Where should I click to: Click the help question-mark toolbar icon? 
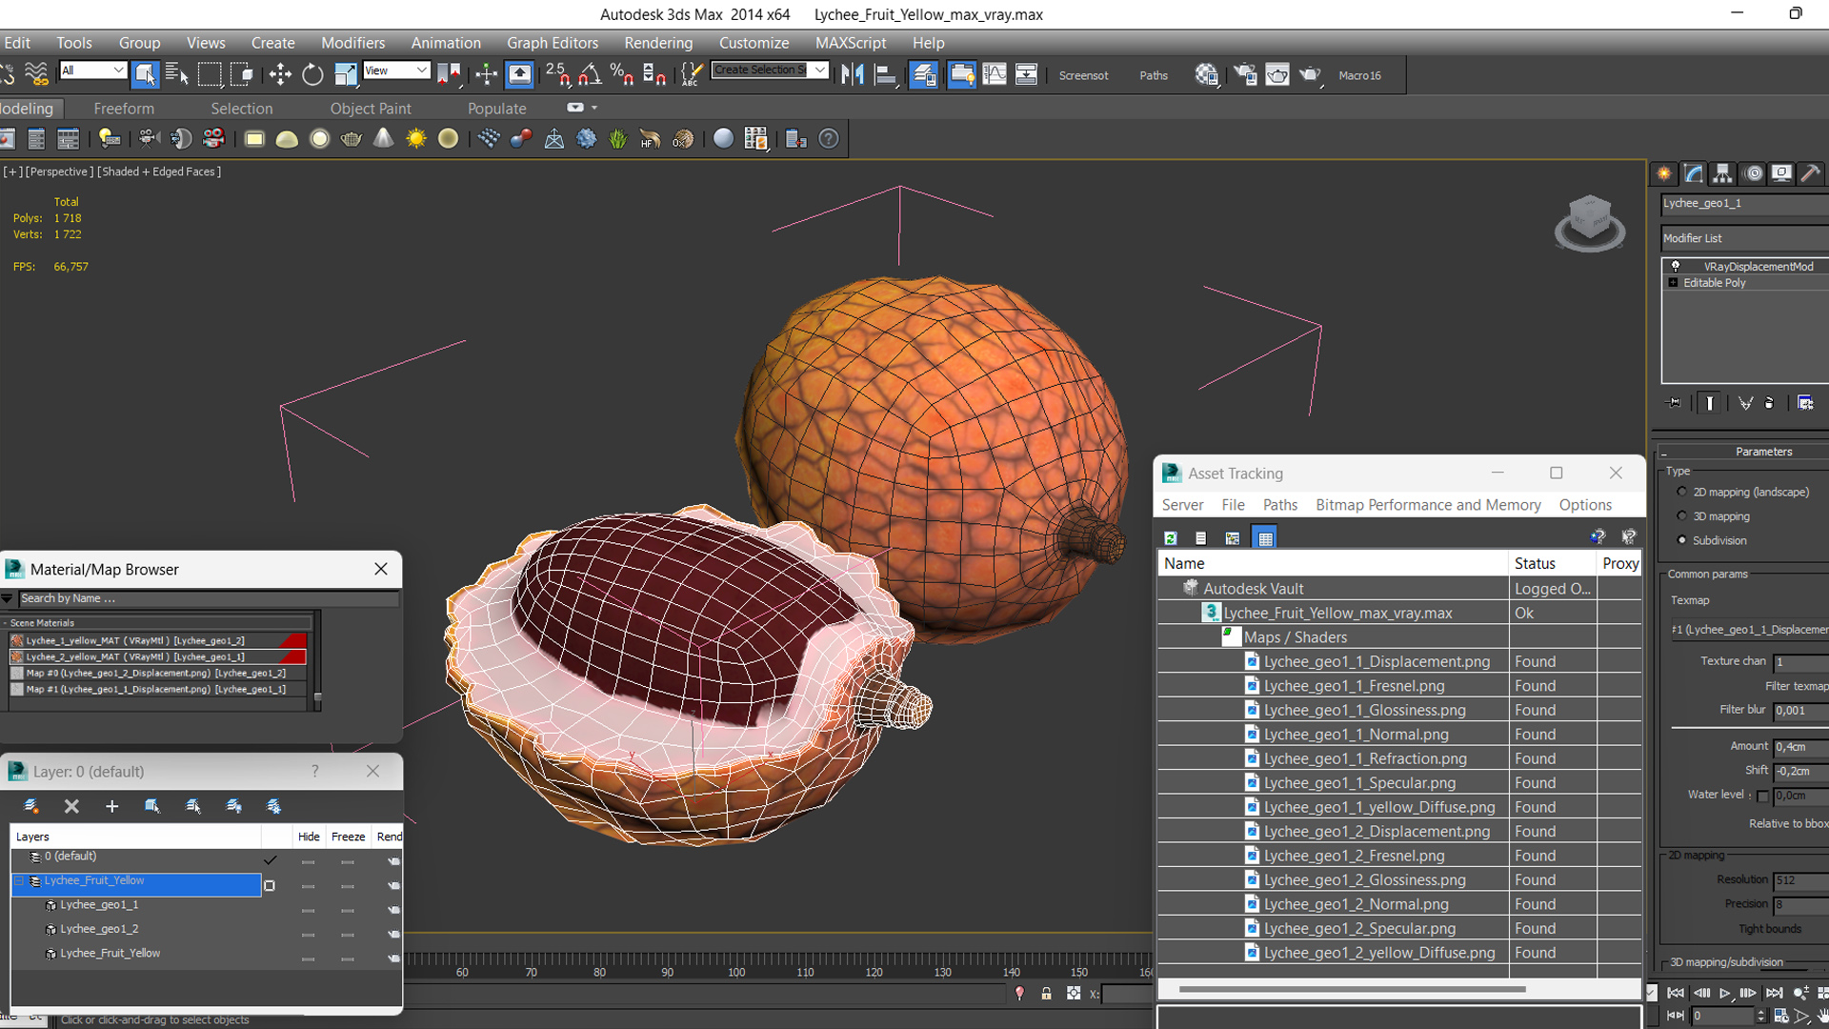(x=830, y=139)
